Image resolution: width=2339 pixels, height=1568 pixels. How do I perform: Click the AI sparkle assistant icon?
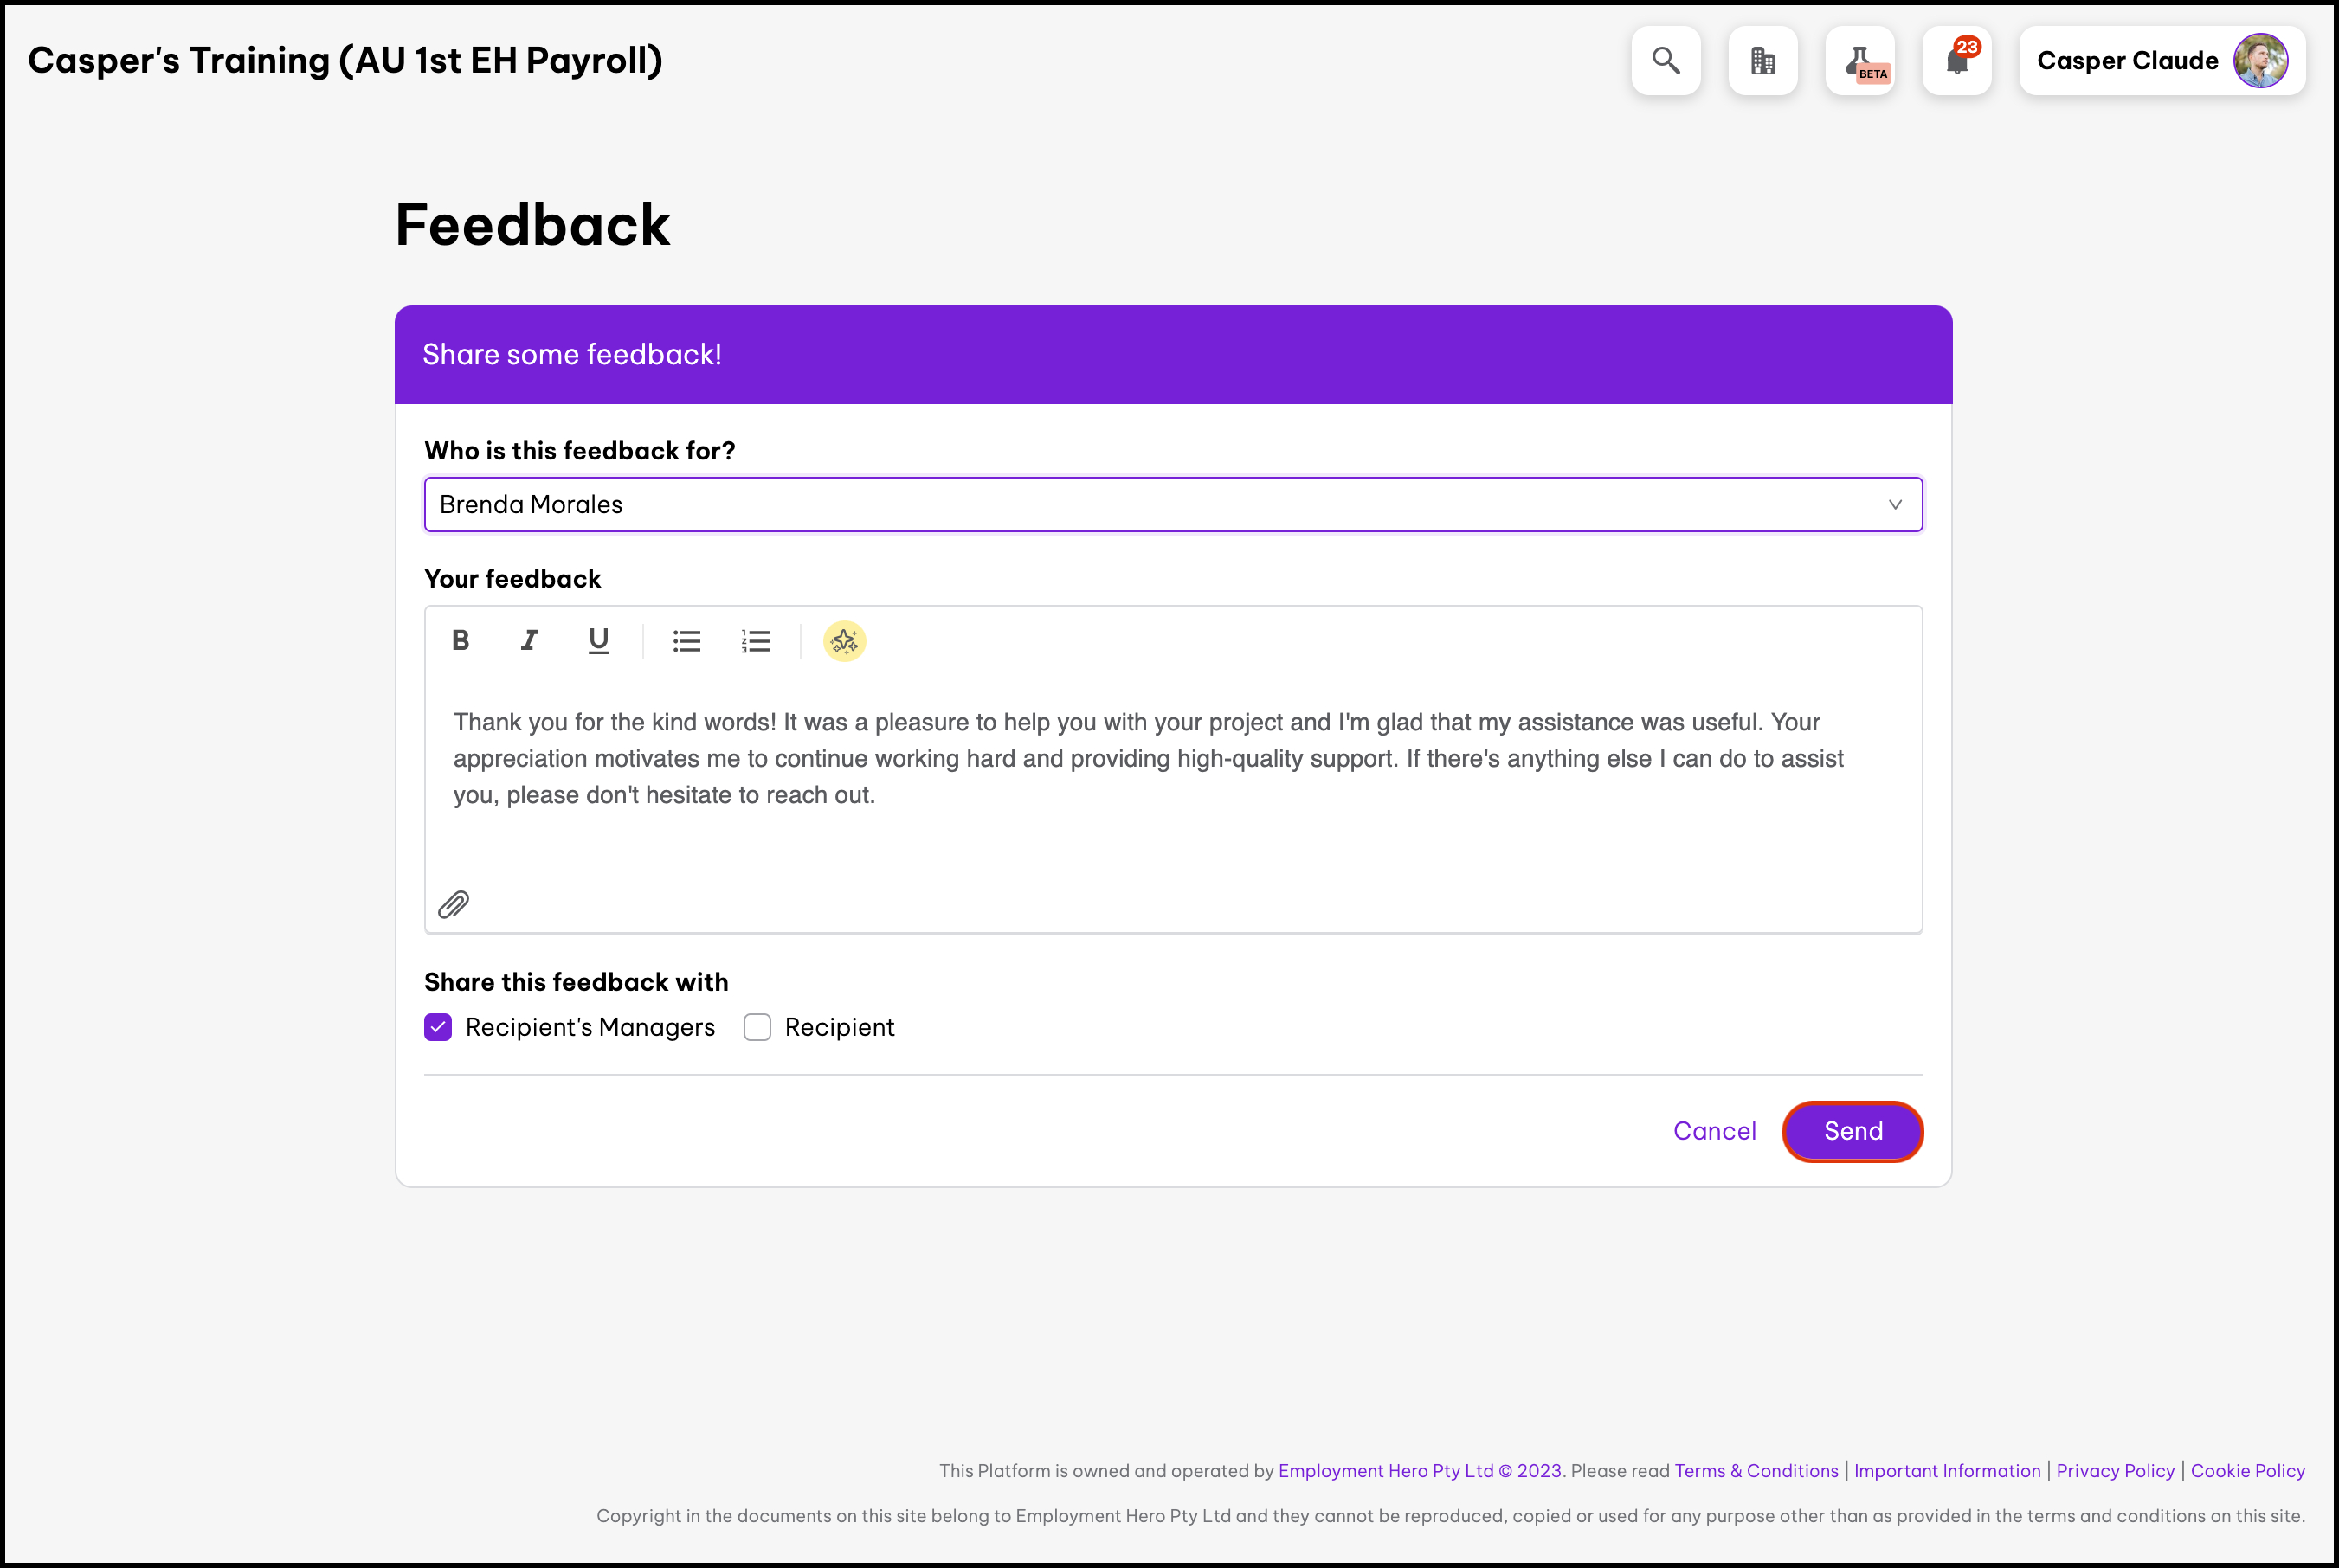[x=844, y=641]
